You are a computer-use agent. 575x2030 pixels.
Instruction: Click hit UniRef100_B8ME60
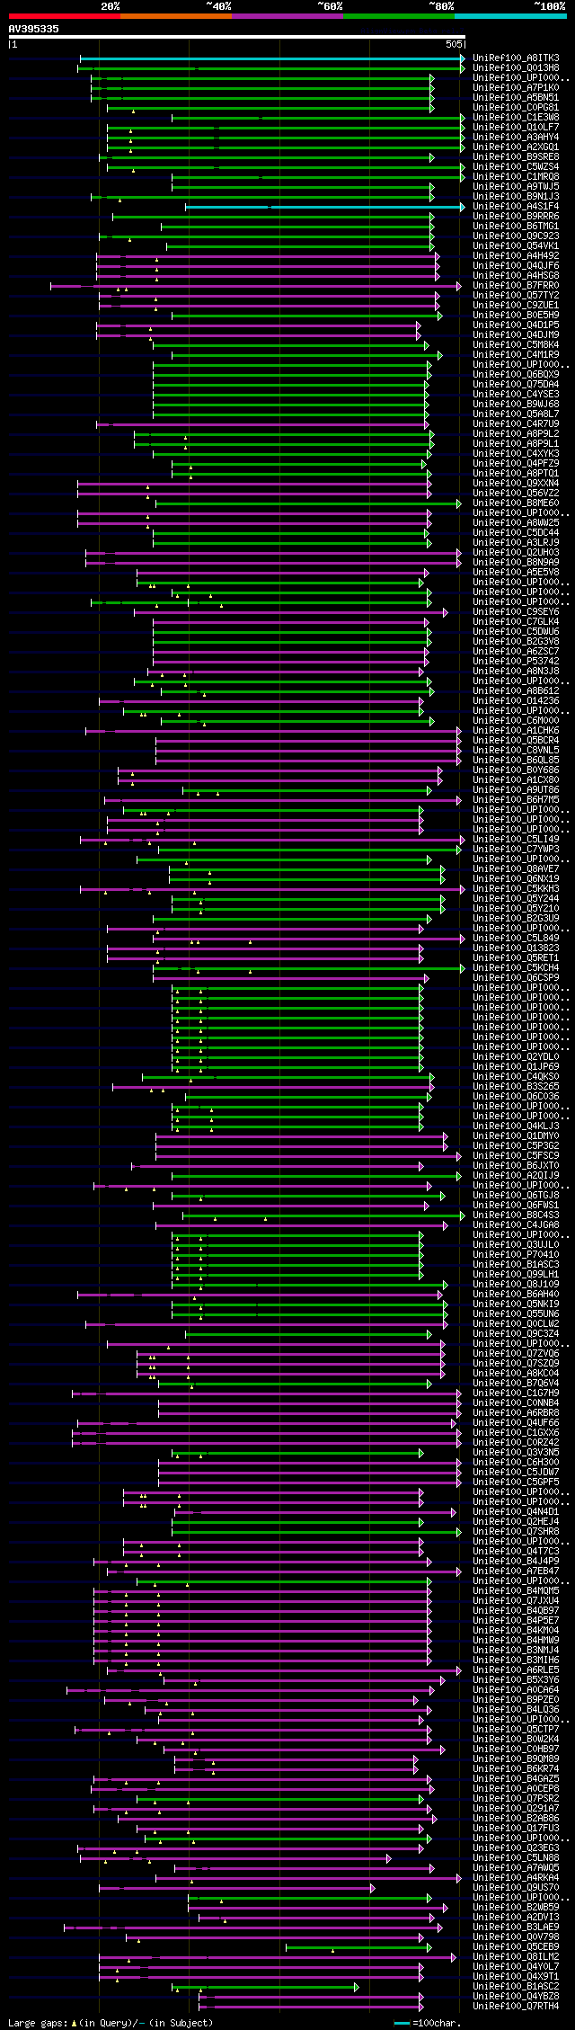516,503
